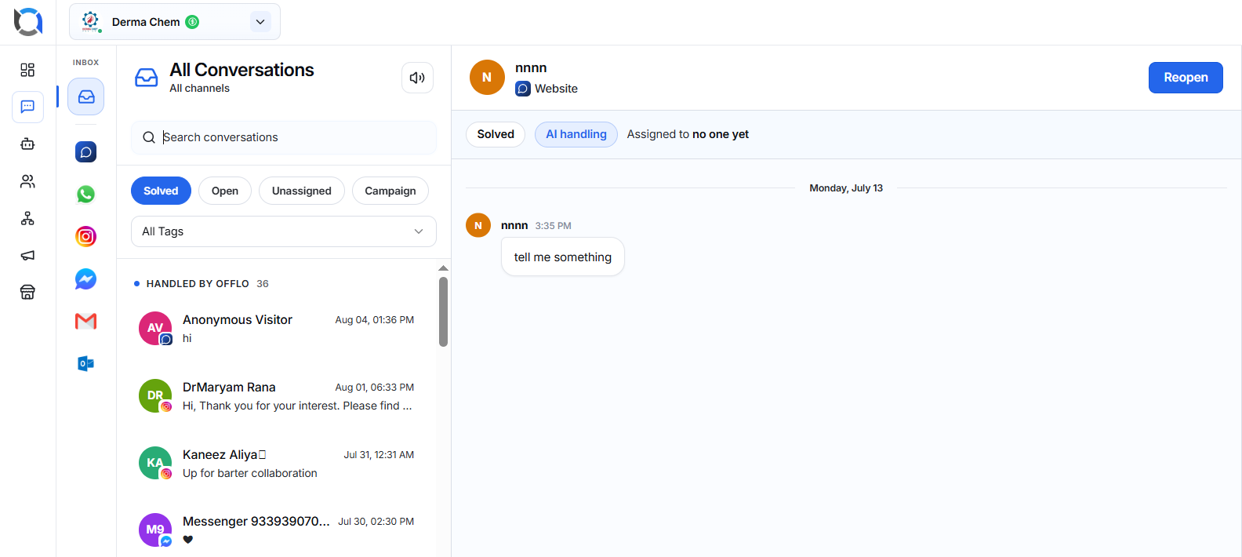Open the contacts people icon in left sidebar
The image size is (1242, 557).
(x=27, y=181)
